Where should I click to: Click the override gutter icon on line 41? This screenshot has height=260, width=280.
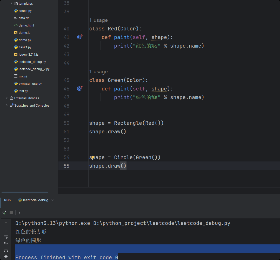[80, 37]
